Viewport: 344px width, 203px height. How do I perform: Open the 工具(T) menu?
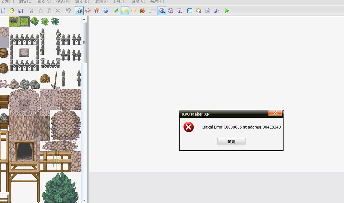coord(120,2)
